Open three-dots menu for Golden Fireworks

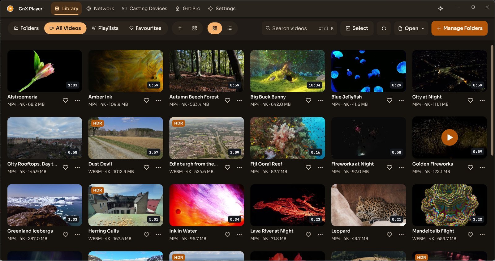click(x=482, y=167)
